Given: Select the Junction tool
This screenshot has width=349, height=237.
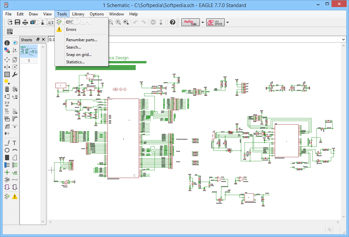Looking at the screenshot, I should click(x=7, y=172).
